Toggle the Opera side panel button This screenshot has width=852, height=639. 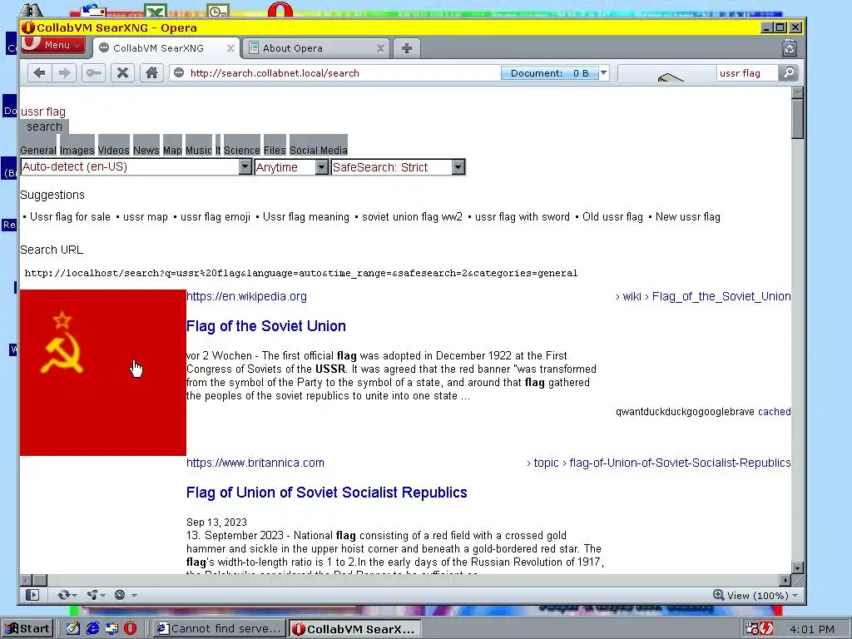point(32,595)
